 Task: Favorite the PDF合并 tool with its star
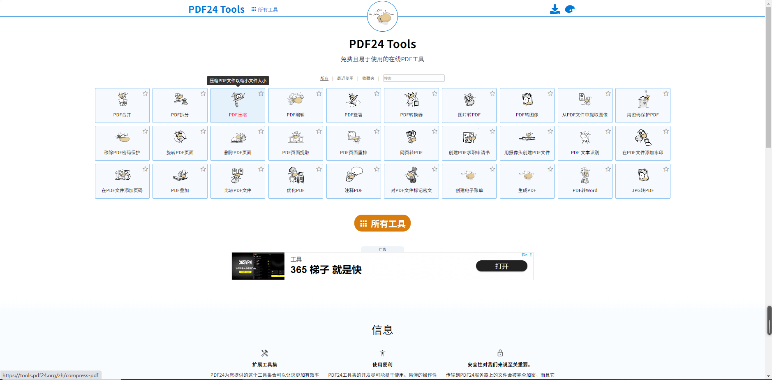click(x=145, y=94)
